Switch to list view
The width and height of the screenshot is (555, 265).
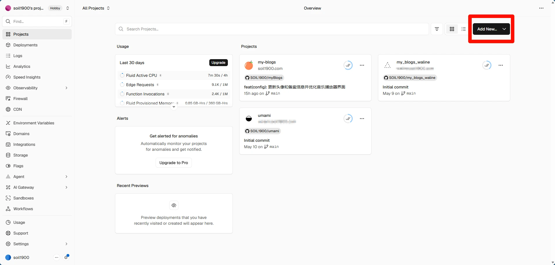pyautogui.click(x=464, y=29)
